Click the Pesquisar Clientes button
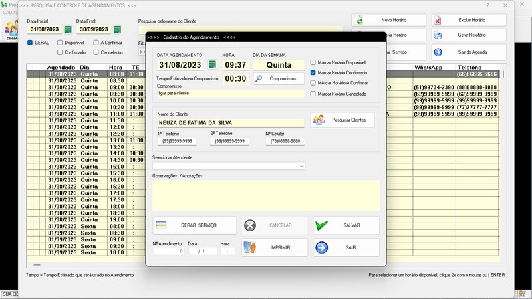The width and height of the screenshot is (532, 299). [342, 120]
